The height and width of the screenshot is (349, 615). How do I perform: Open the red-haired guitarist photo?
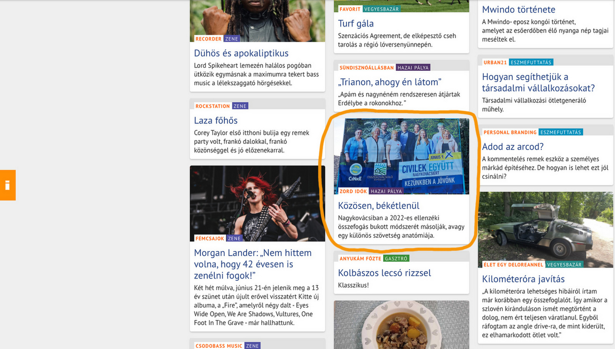[x=258, y=204]
